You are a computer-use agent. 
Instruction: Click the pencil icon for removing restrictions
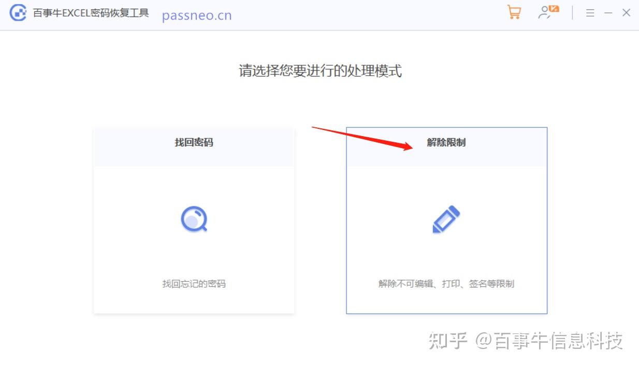coord(446,219)
